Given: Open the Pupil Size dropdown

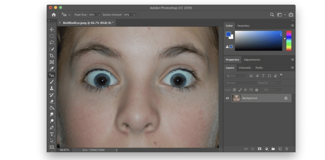Looking at the screenshot, I should (x=99, y=15).
